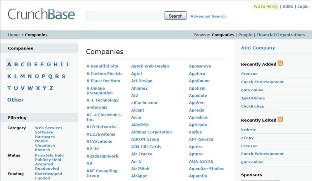This screenshot has width=312, height=181.
Task: Select letter G in the alphabet index
Action: point(49,64)
